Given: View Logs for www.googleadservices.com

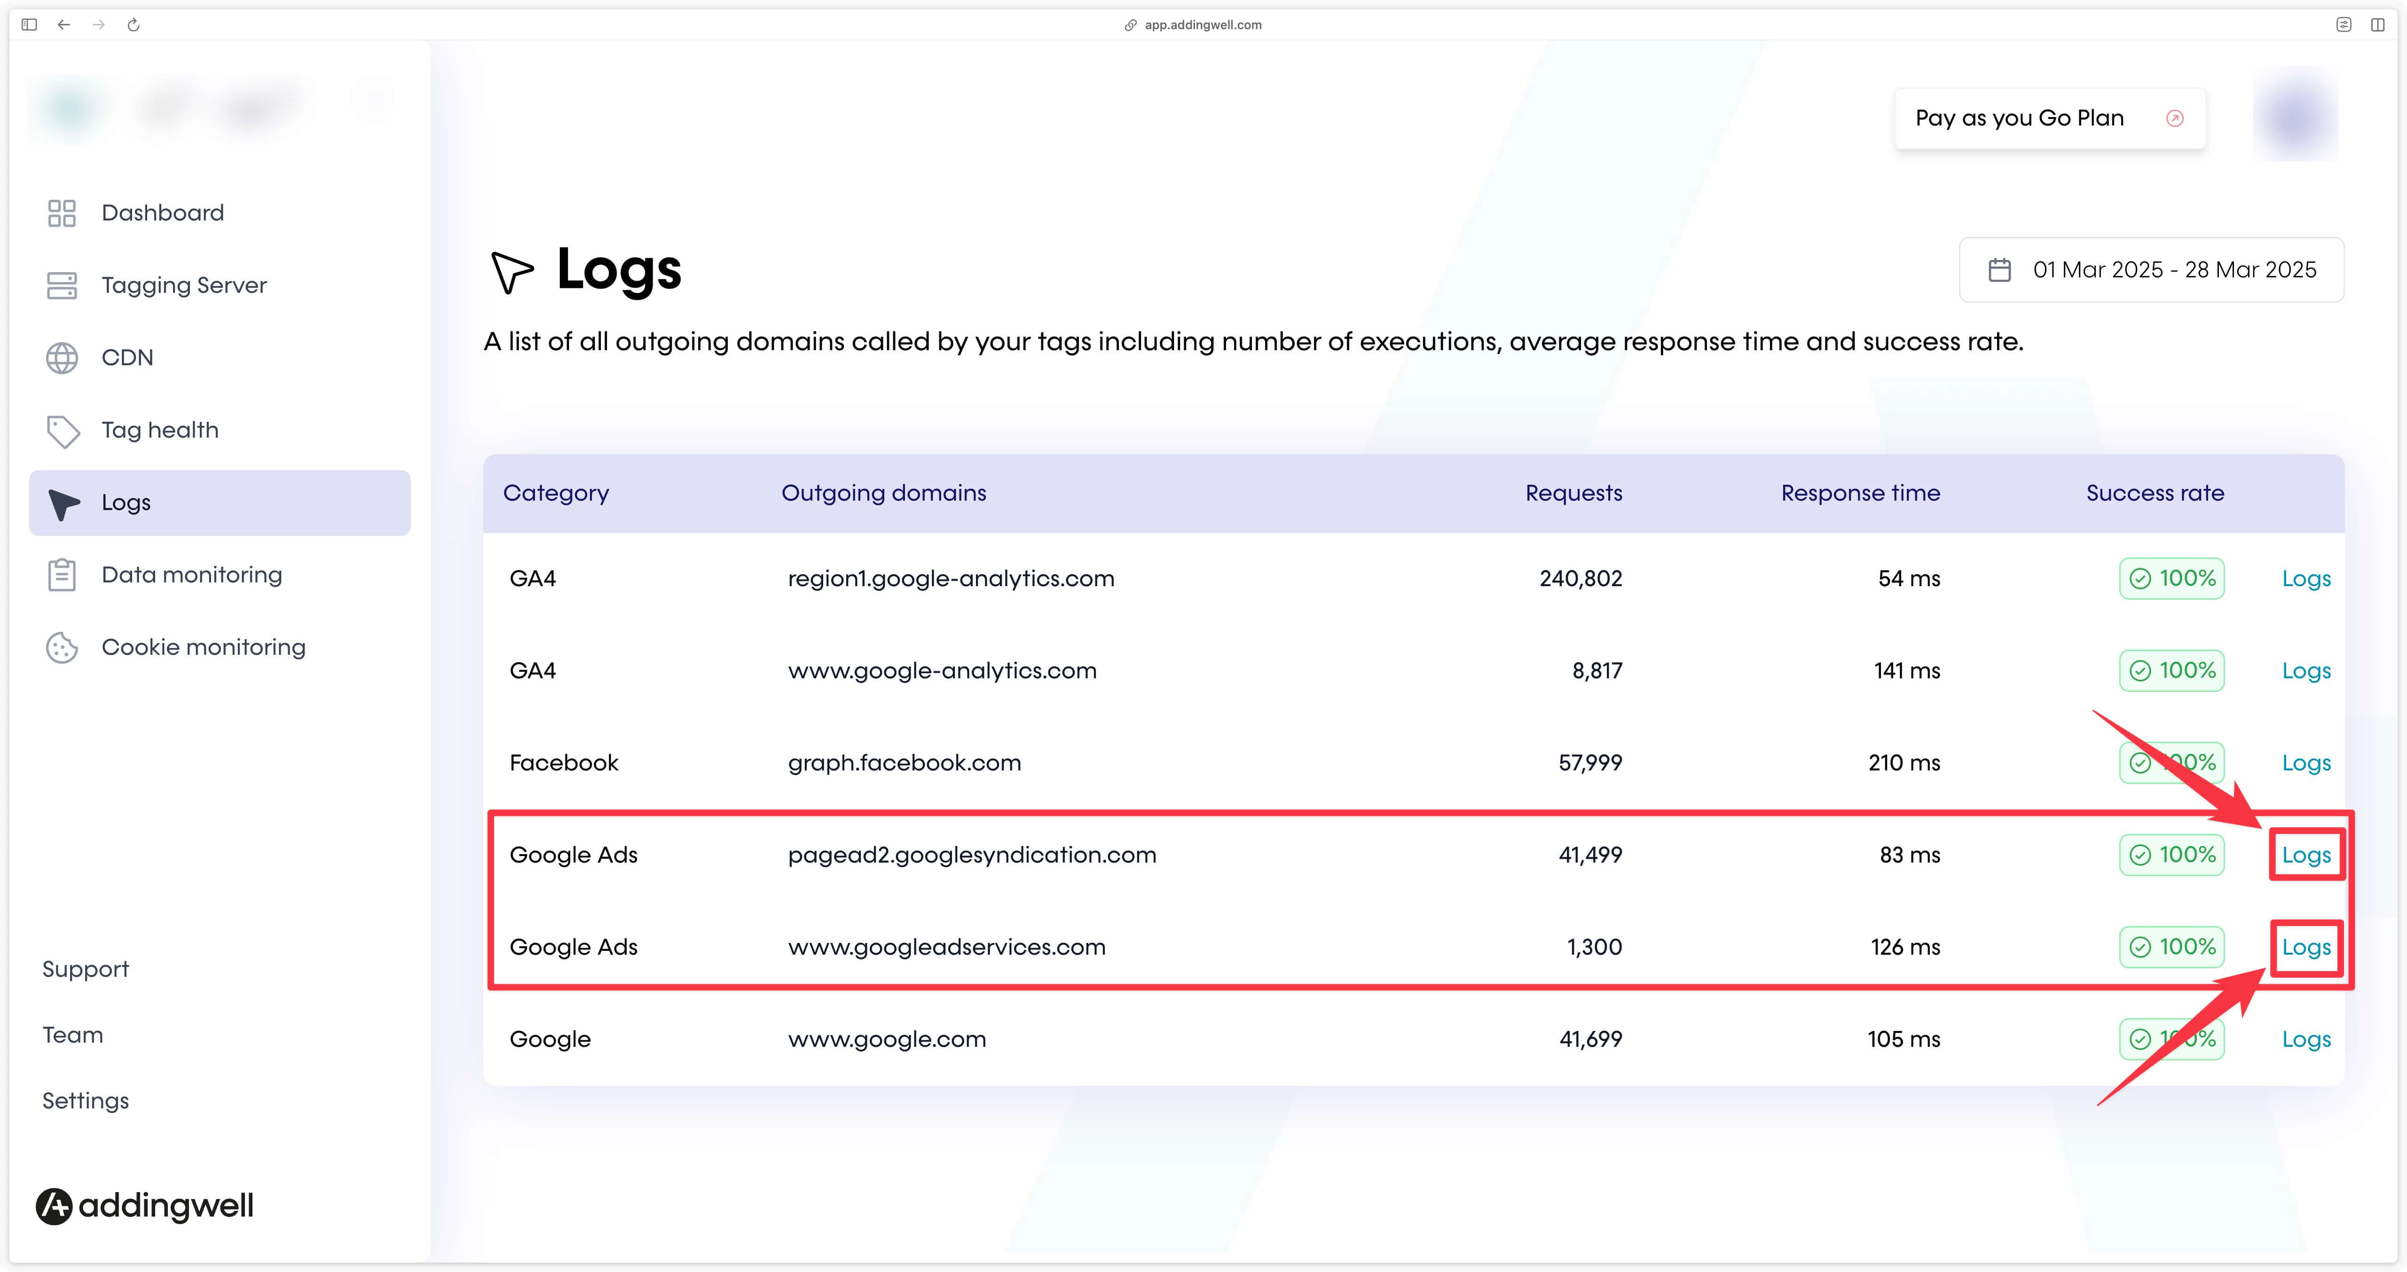Looking at the screenshot, I should 2305,948.
